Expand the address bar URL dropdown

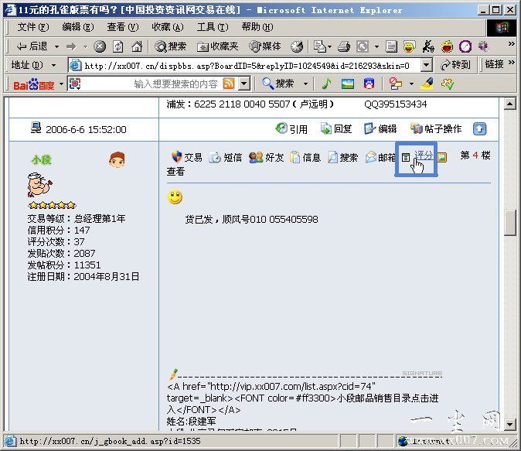tap(427, 65)
